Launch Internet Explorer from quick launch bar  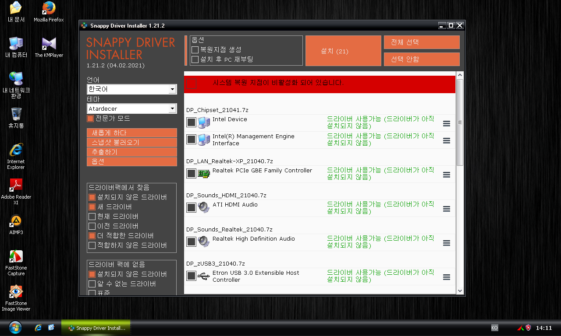click(38, 327)
